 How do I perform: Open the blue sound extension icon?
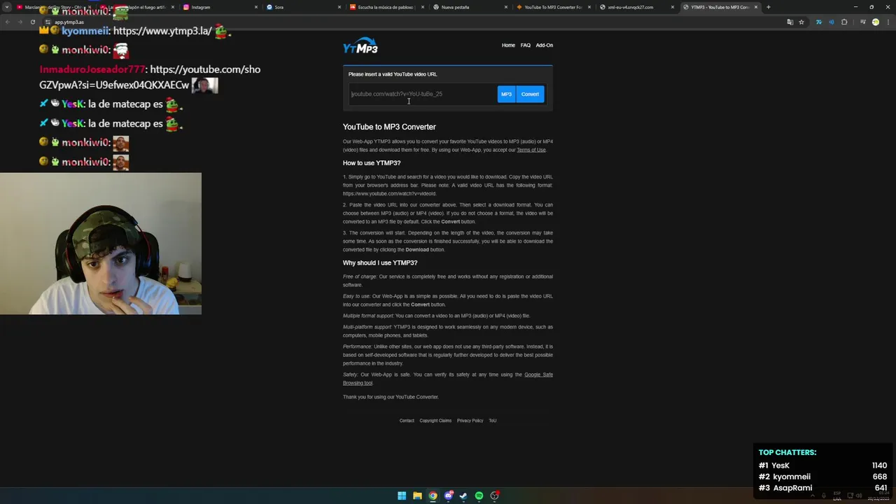(832, 22)
